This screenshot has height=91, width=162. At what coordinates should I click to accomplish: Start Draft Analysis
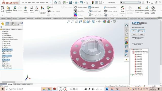pos(94,7)
